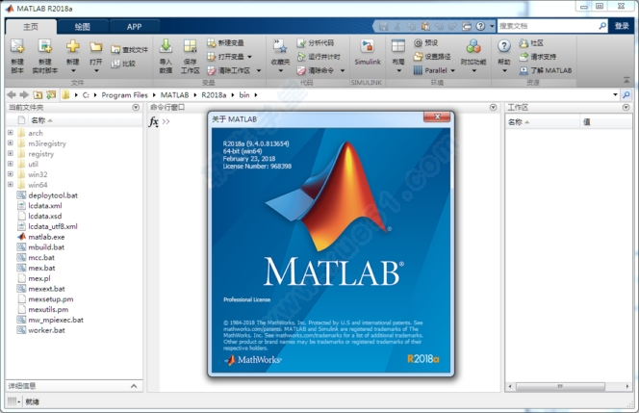Screen dimensions: 639x413
Task: Open the Current Folder panel actions menu
Action: click(136, 107)
